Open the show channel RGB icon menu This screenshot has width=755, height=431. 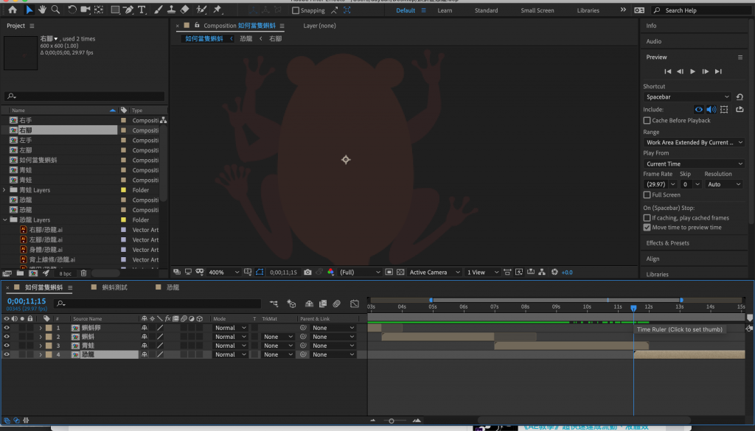click(x=330, y=273)
